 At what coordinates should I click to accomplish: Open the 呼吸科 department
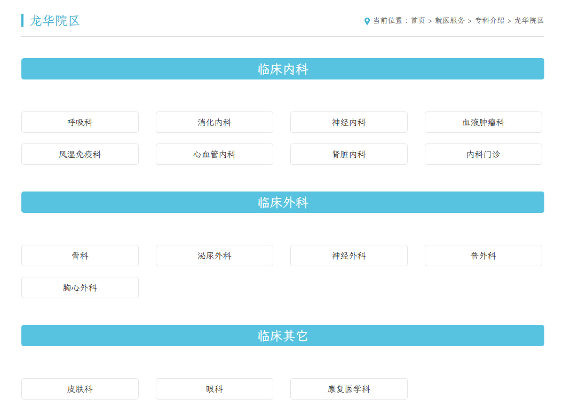tap(80, 122)
